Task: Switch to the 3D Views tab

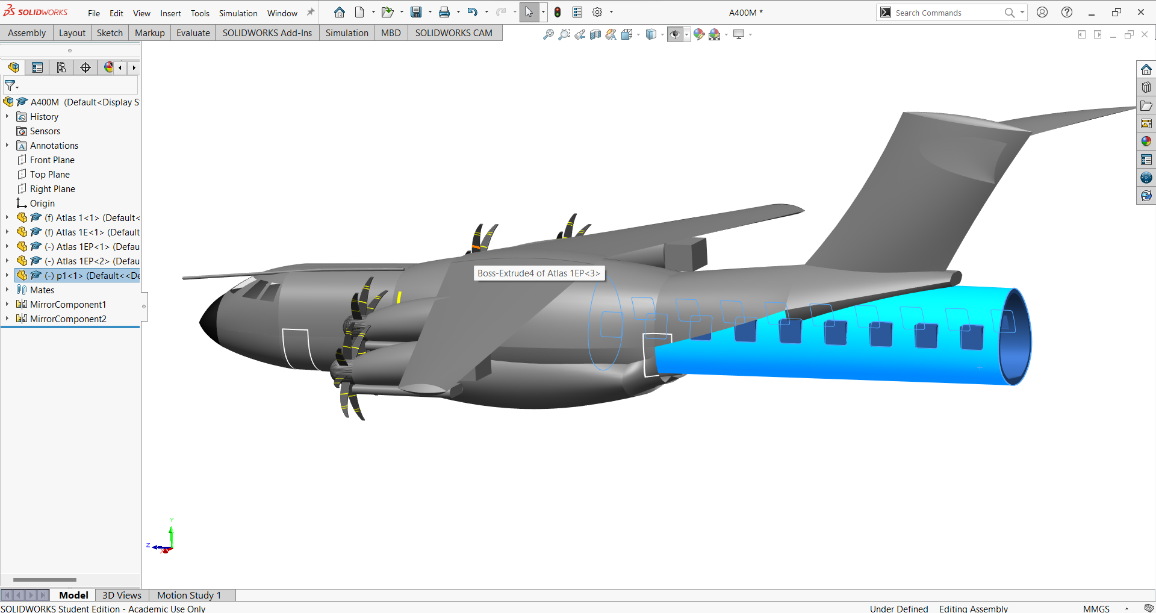Action: [122, 595]
